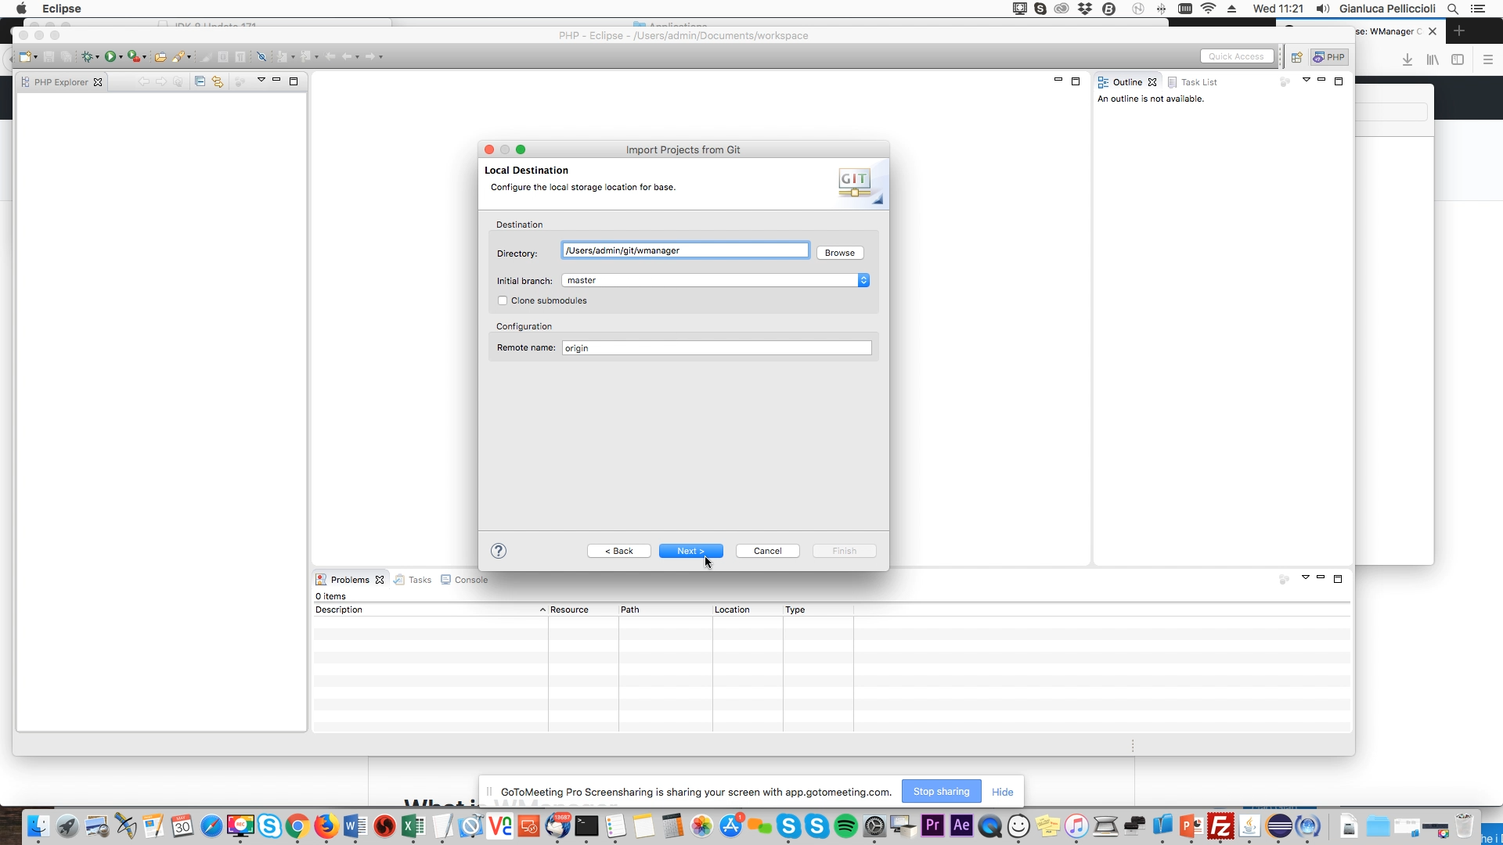The width and height of the screenshot is (1503, 845).
Task: Click Collapse All in PHP Explorer
Action: coord(200,81)
